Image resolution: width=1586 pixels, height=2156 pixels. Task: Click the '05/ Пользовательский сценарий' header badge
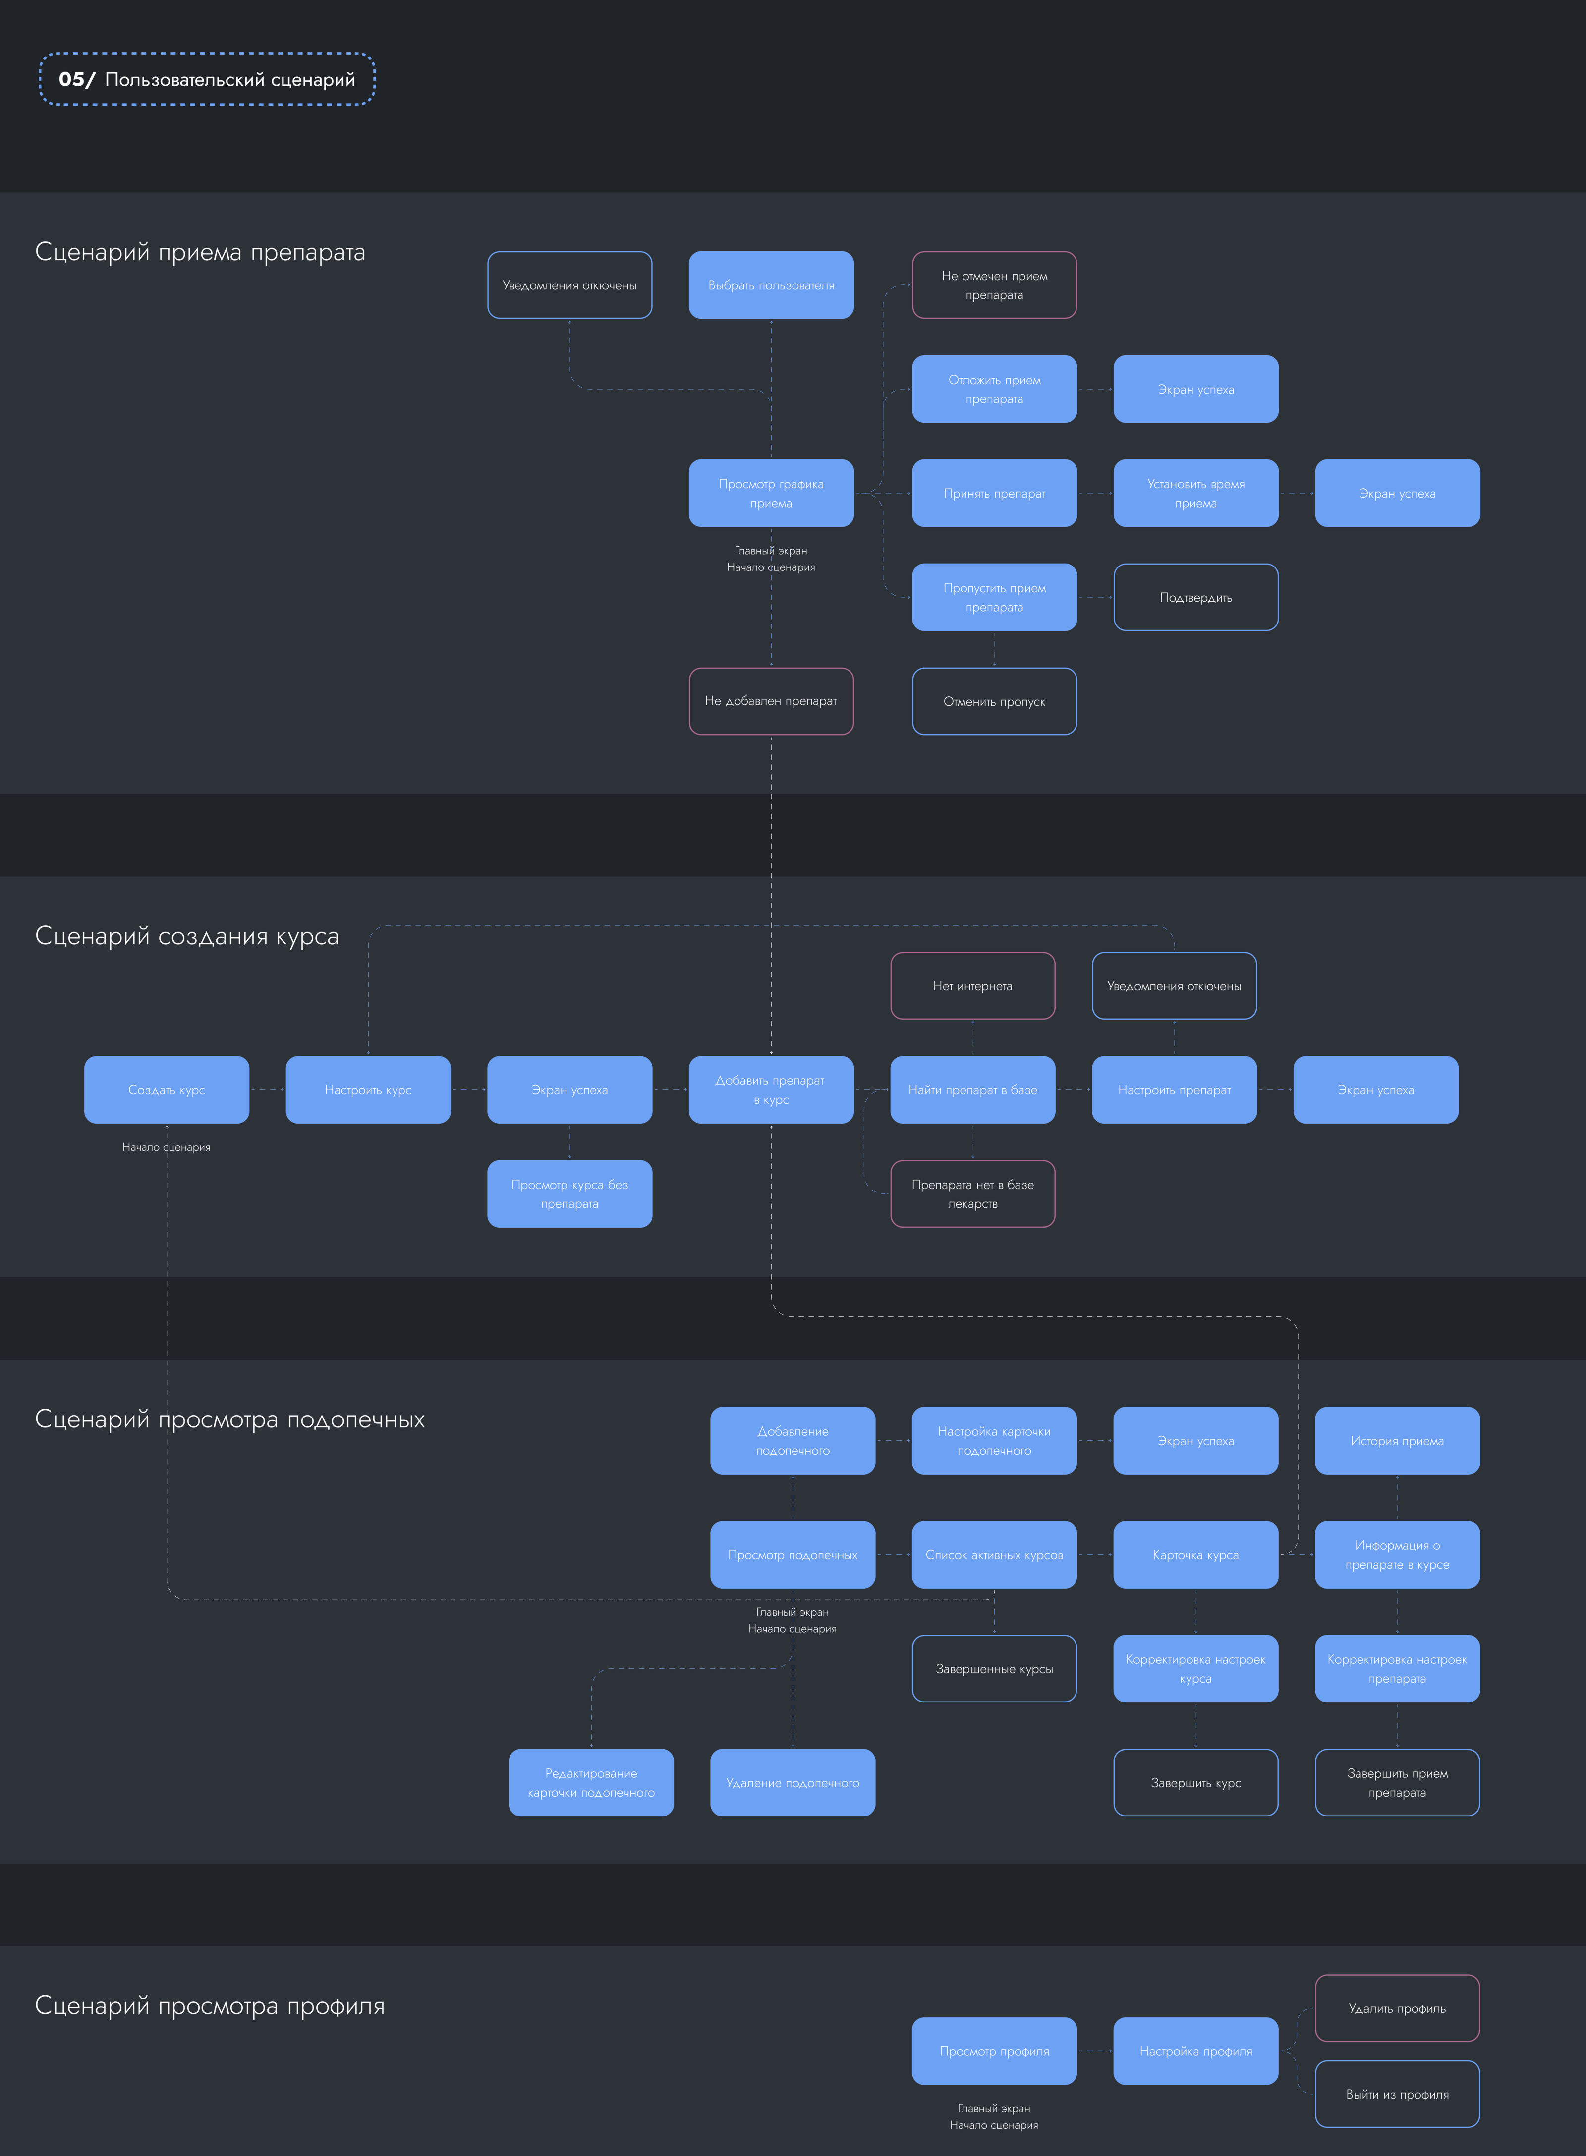tap(206, 80)
